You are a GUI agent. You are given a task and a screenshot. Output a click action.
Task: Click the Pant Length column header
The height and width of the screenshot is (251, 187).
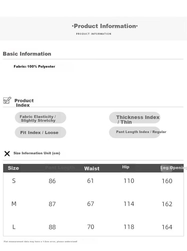(x=60, y=168)
